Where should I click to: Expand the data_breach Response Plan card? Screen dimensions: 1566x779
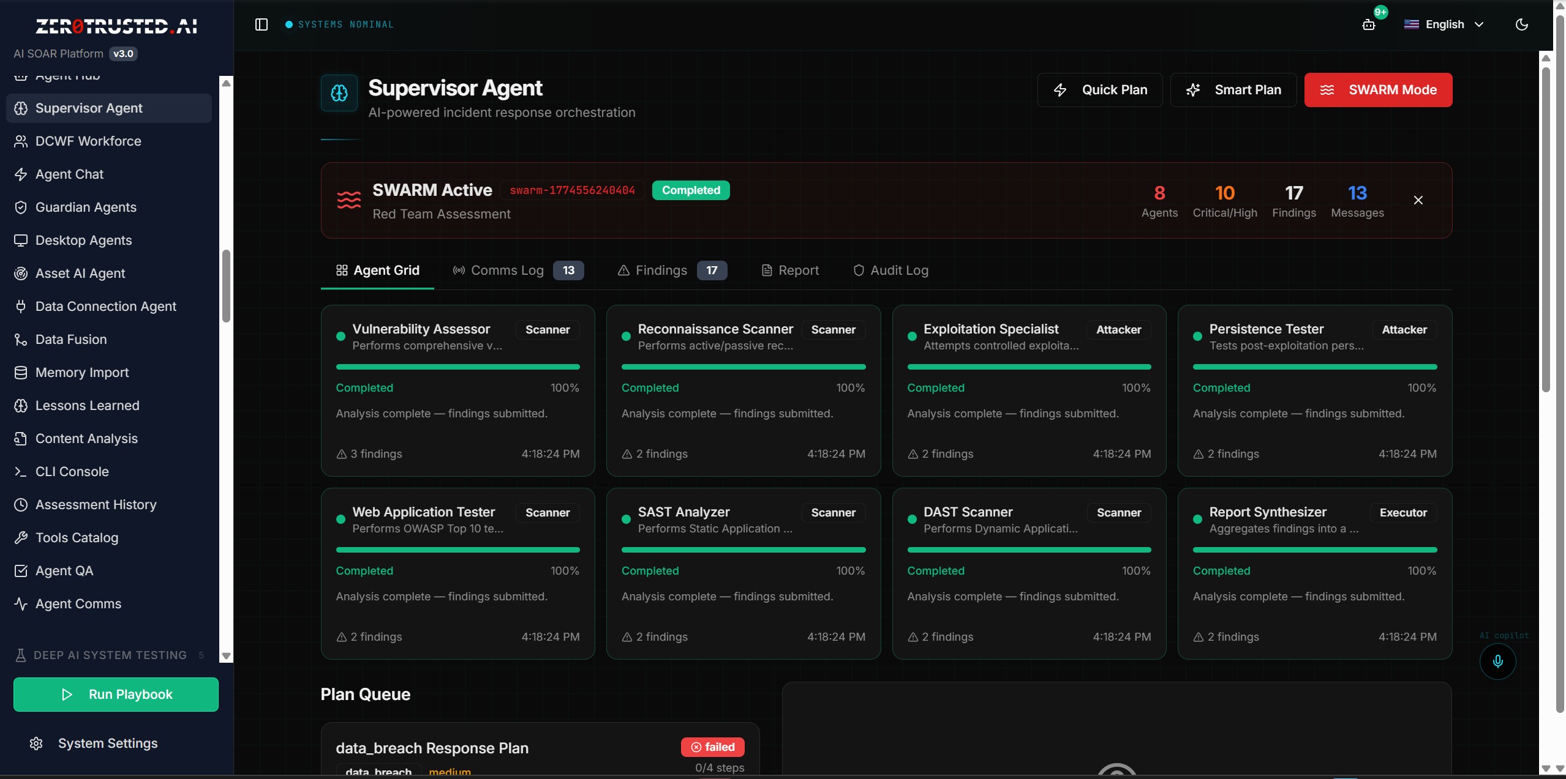point(432,748)
